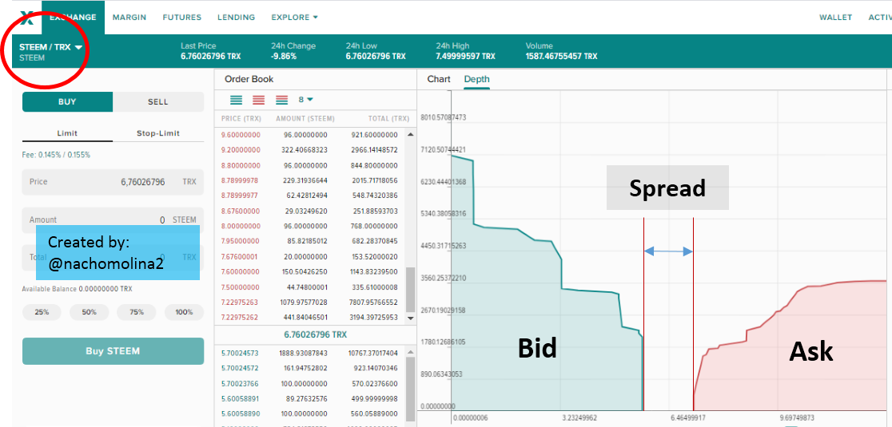
Task: Open the Wallet page
Action: pos(836,18)
